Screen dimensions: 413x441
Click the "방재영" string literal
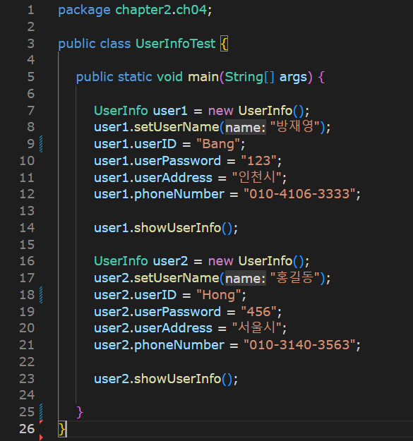pyautogui.click(x=294, y=126)
